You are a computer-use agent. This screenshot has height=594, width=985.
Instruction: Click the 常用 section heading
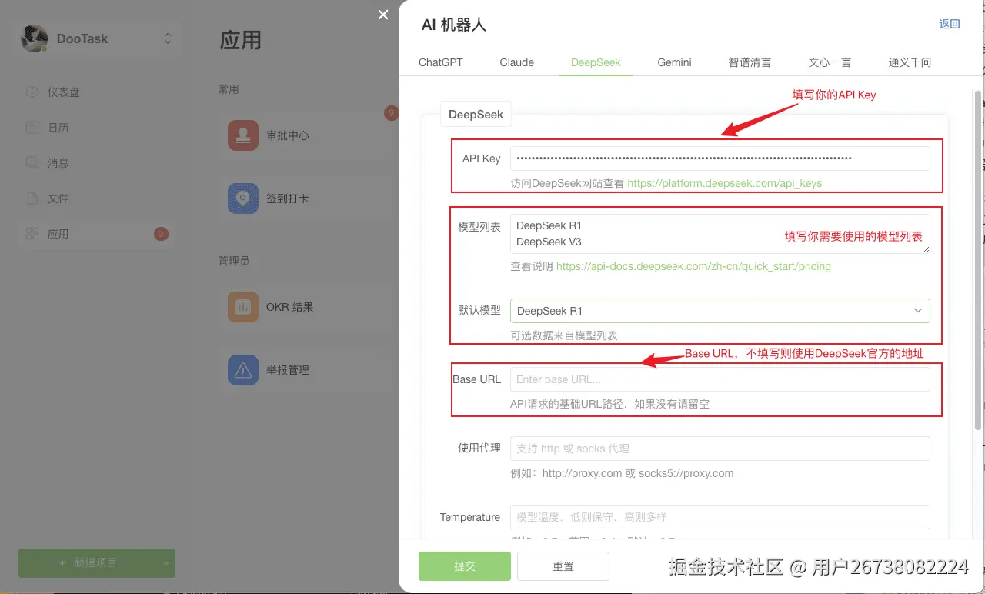229,89
